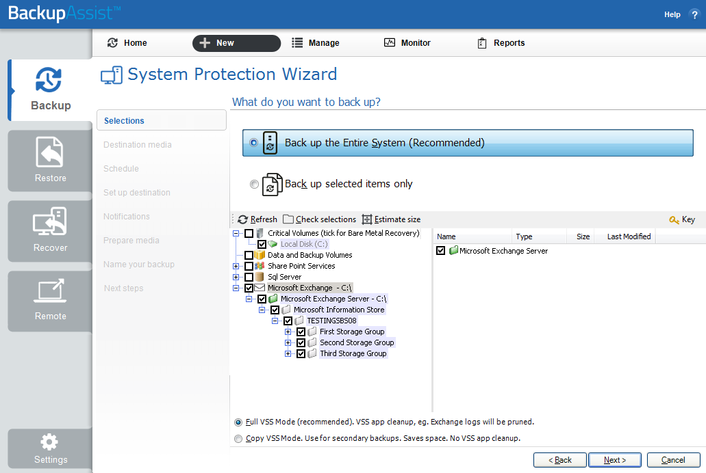Open the Settings gear icon
This screenshot has width=706, height=473.
[x=49, y=442]
